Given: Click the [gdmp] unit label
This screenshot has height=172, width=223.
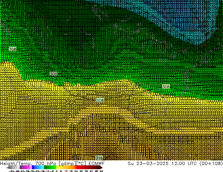Looking at the screenshot, I should point(68,164).
